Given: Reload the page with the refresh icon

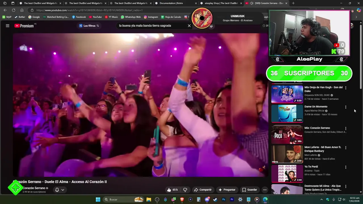Looking at the screenshot, I should [13, 10].
